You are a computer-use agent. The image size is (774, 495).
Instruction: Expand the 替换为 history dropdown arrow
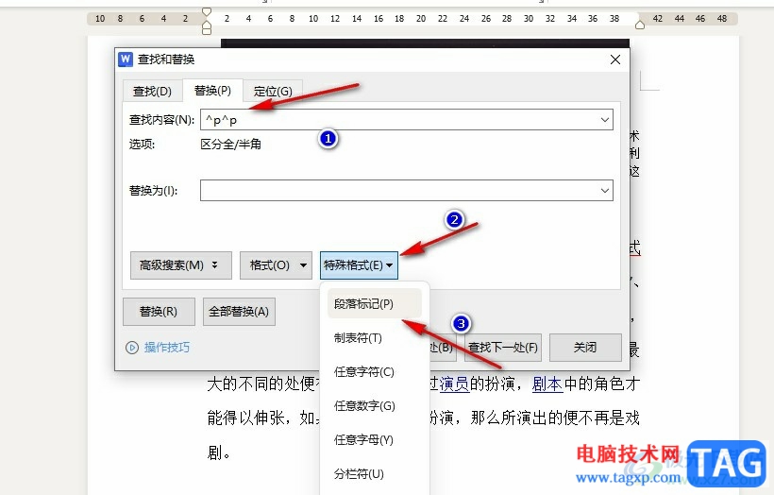point(605,191)
